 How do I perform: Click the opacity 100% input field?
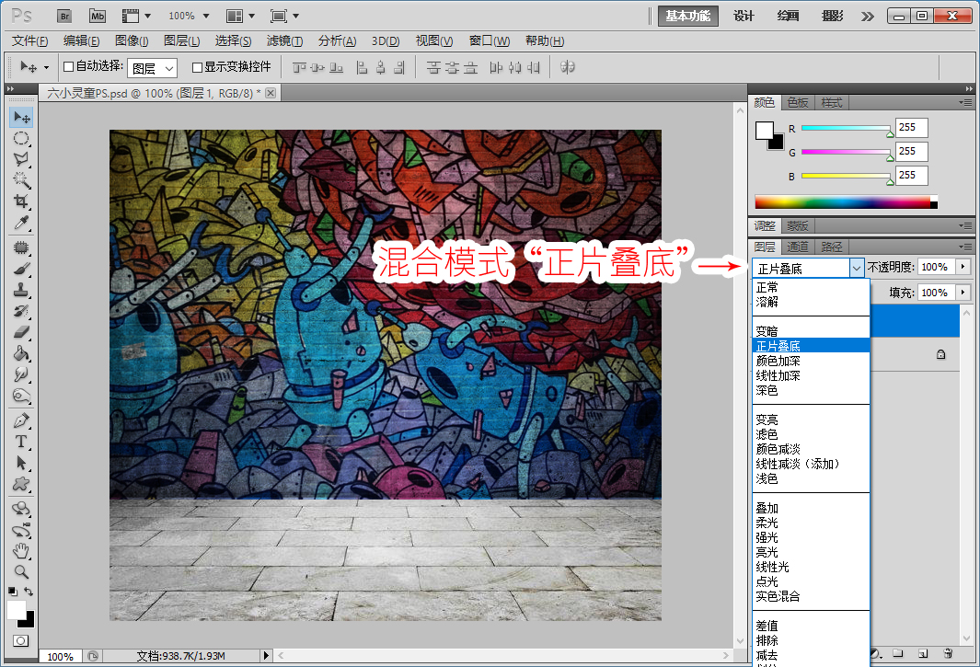click(936, 267)
